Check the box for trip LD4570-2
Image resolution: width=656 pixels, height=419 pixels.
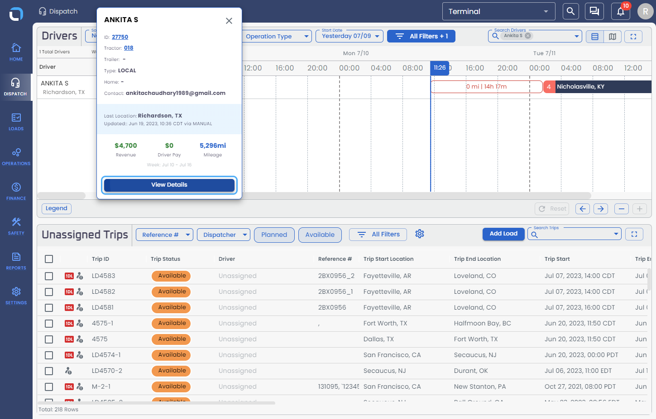tap(49, 371)
